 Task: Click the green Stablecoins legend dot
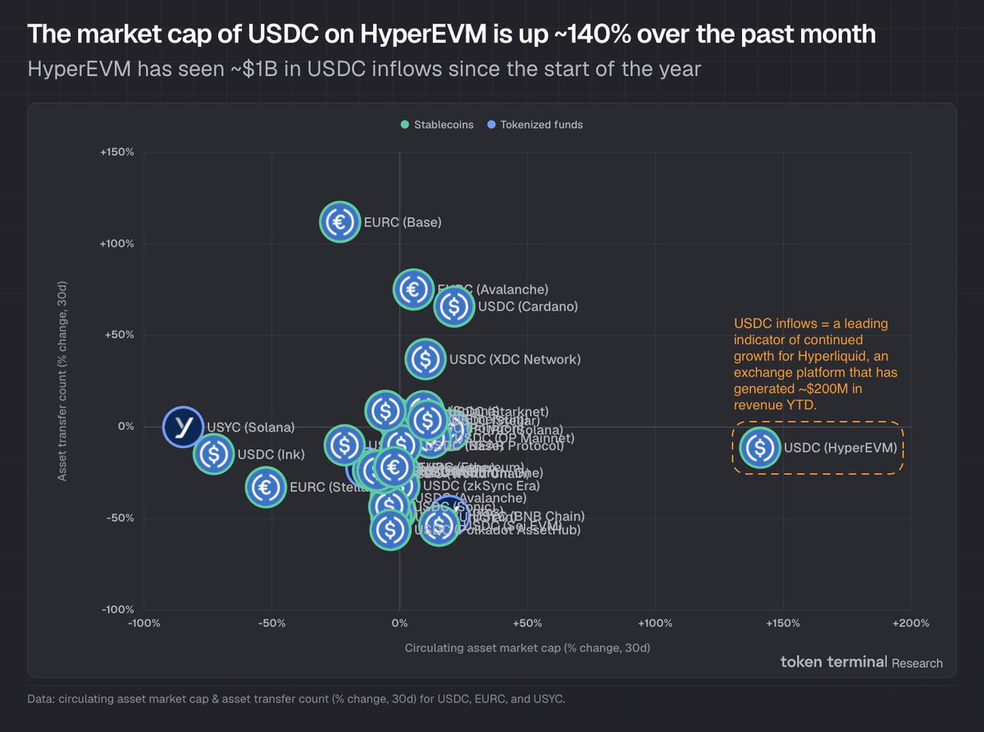(x=404, y=125)
